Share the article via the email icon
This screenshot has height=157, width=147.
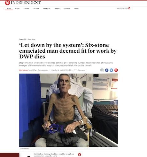point(116,70)
